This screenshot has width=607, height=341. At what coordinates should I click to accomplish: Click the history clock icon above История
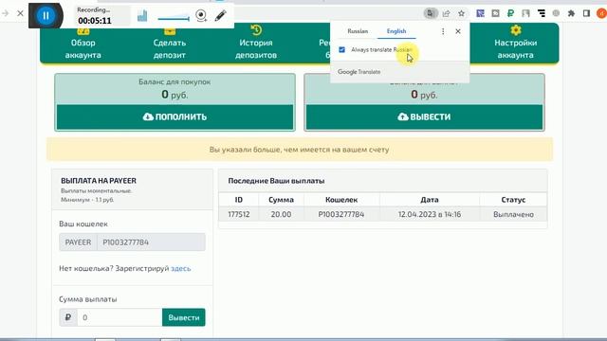[x=256, y=29]
